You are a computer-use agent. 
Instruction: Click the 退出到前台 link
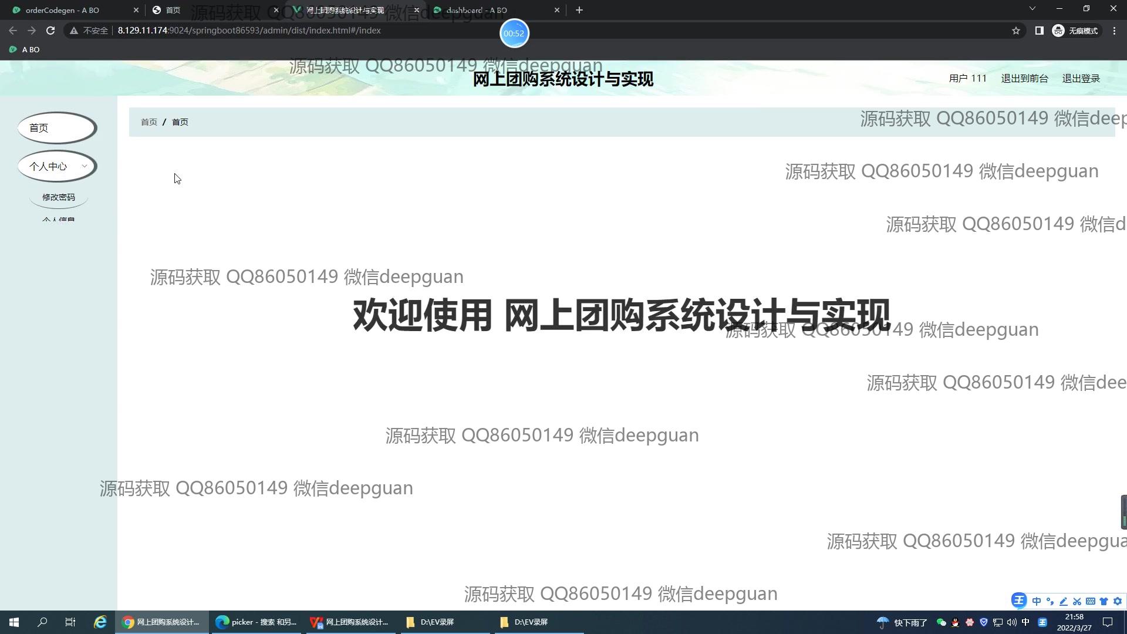1024,78
